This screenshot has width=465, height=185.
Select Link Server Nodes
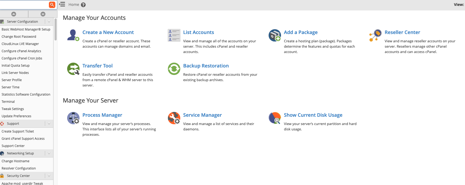pos(15,73)
